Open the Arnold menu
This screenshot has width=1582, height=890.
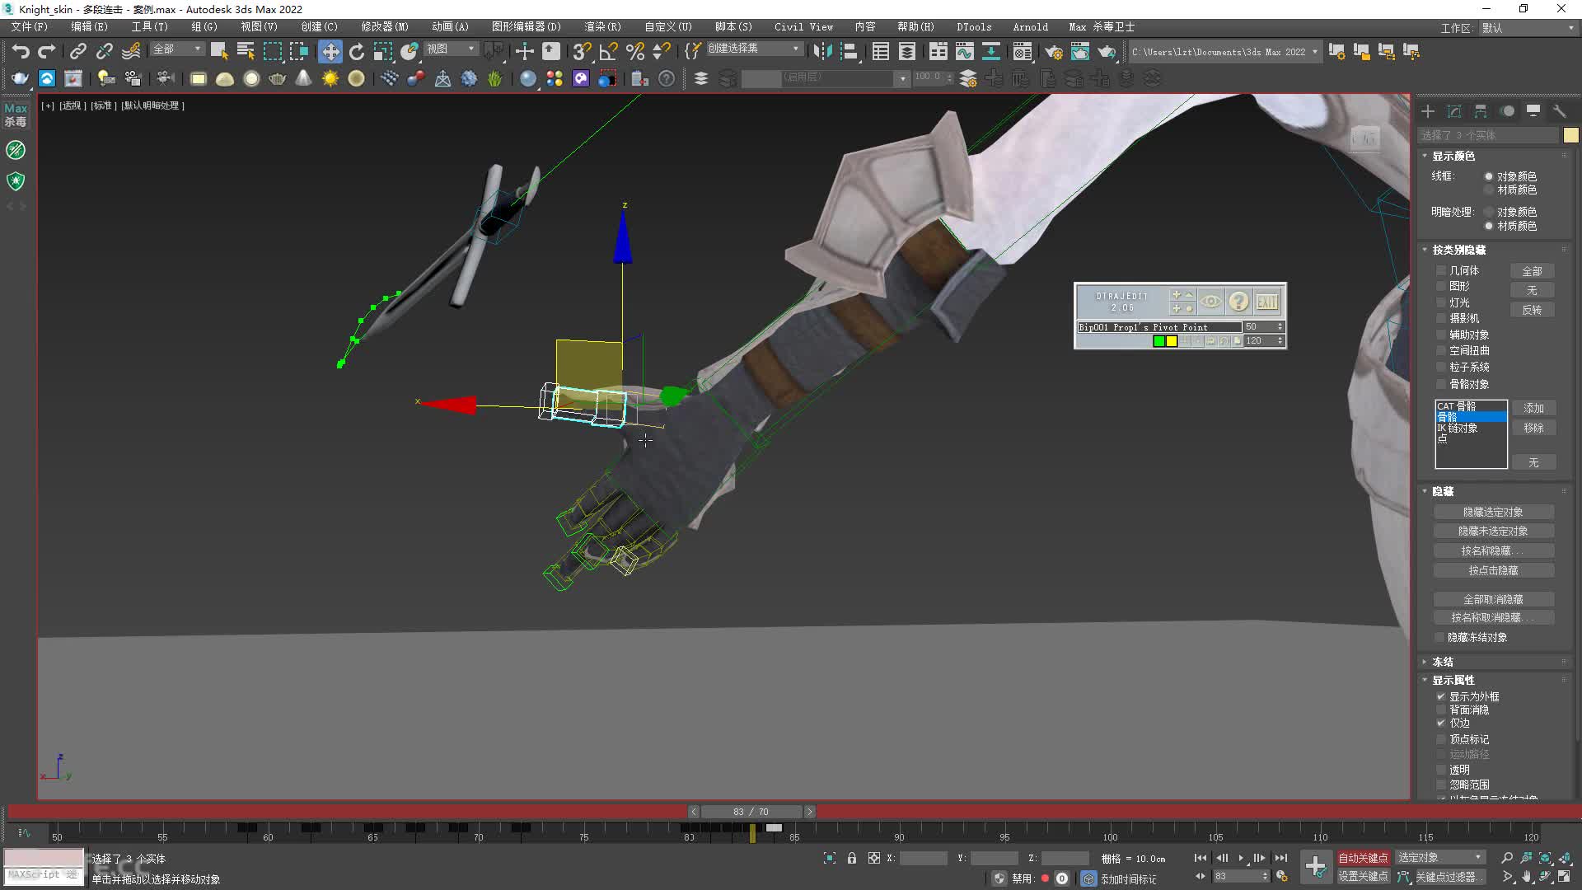click(x=1030, y=27)
